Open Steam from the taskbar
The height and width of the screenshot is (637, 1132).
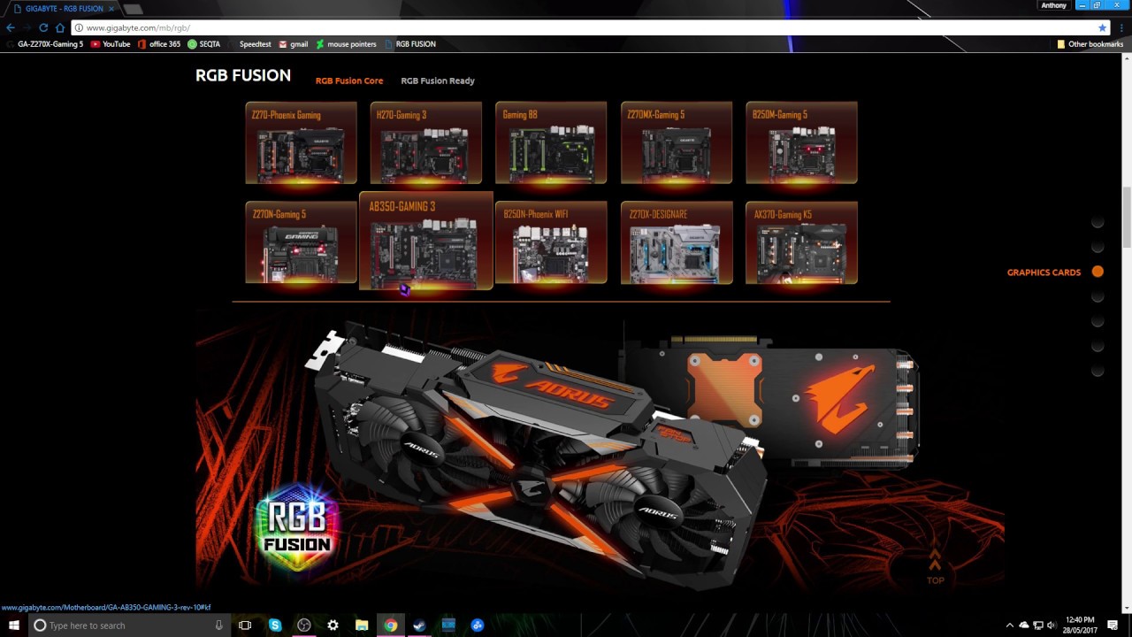coord(419,625)
